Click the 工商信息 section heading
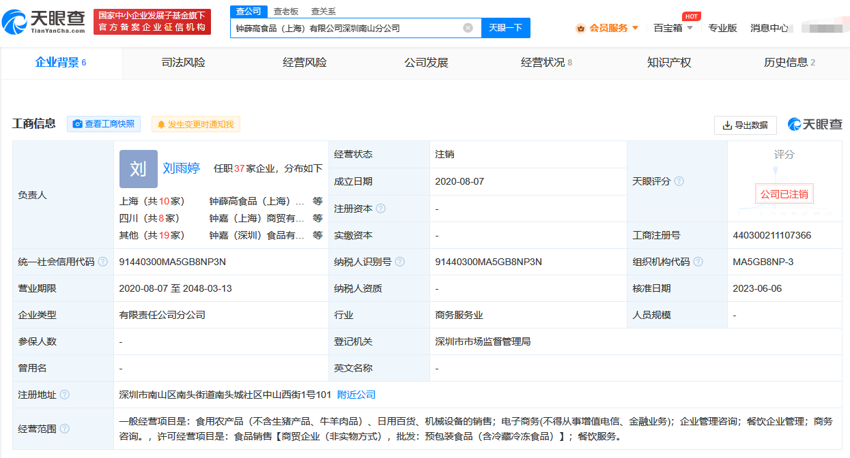 tap(34, 124)
